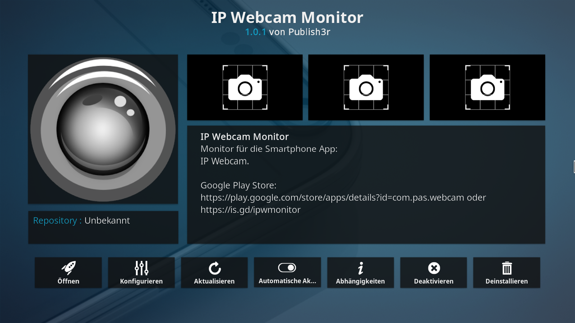Image resolution: width=575 pixels, height=323 pixels.
Task: Toggle the Automatische Aktualisierung switch
Action: [287, 268]
